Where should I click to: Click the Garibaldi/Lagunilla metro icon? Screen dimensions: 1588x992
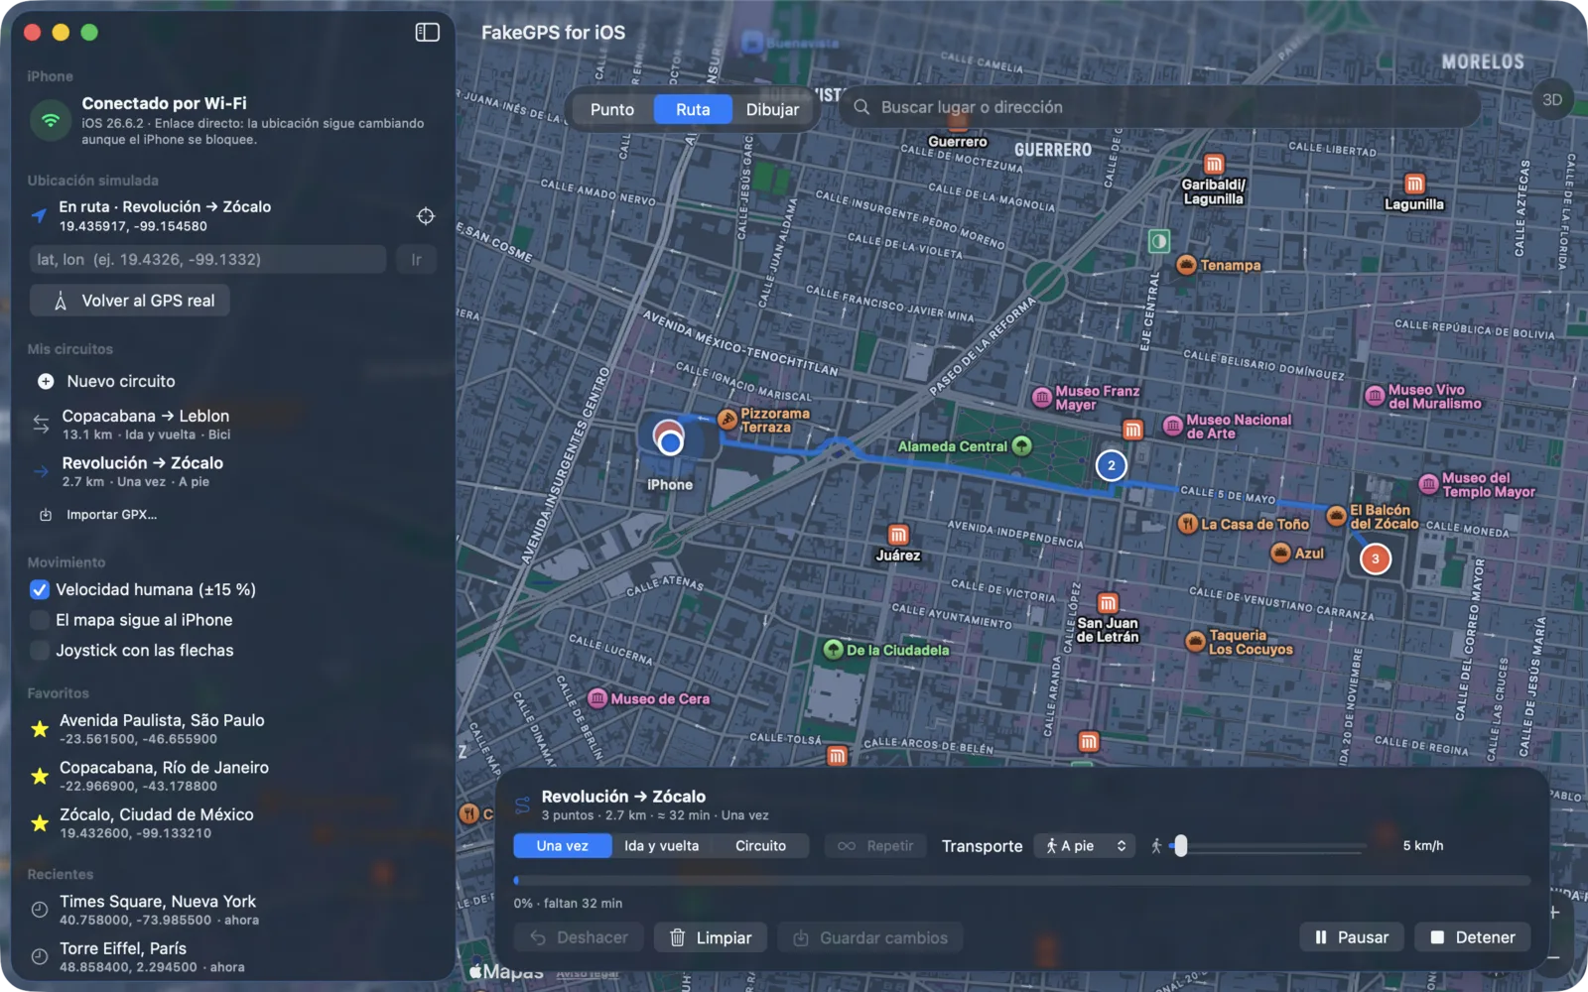[x=1214, y=164]
